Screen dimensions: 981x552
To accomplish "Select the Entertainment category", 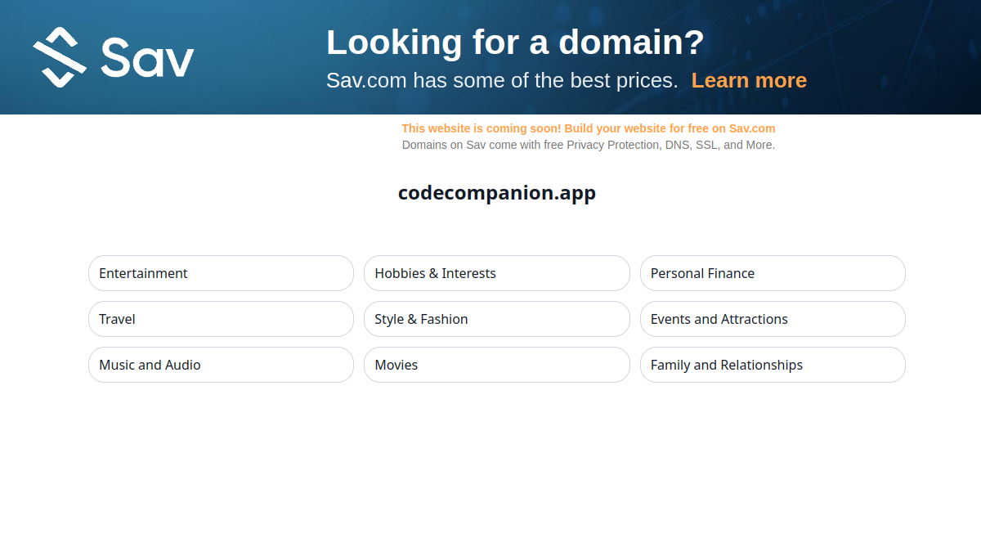I will pos(221,273).
